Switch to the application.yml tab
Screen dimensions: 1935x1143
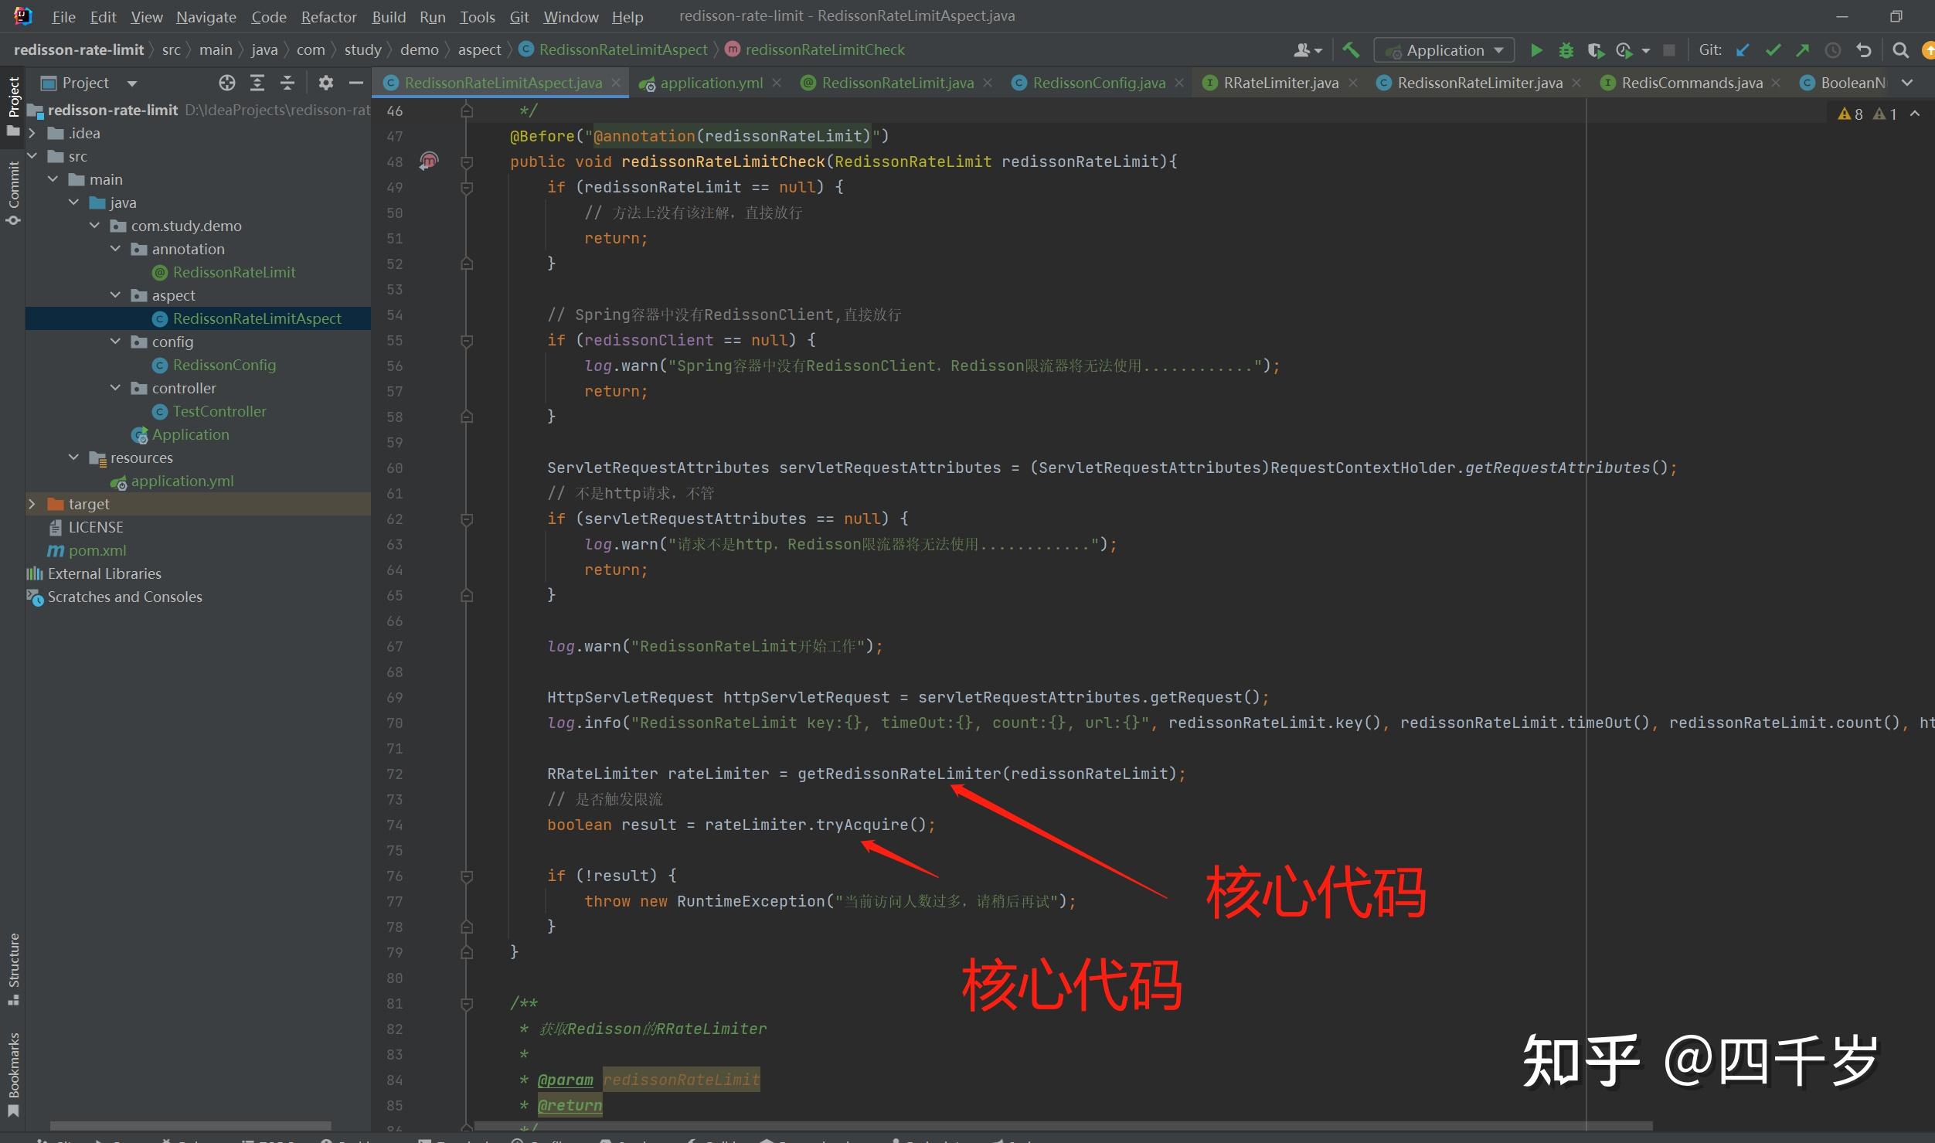point(709,83)
